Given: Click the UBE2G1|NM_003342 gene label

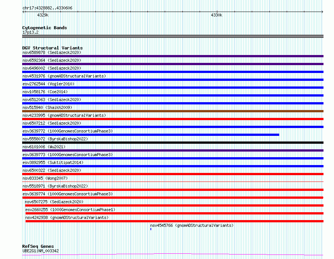Looking at the screenshot, I should 41,251.
